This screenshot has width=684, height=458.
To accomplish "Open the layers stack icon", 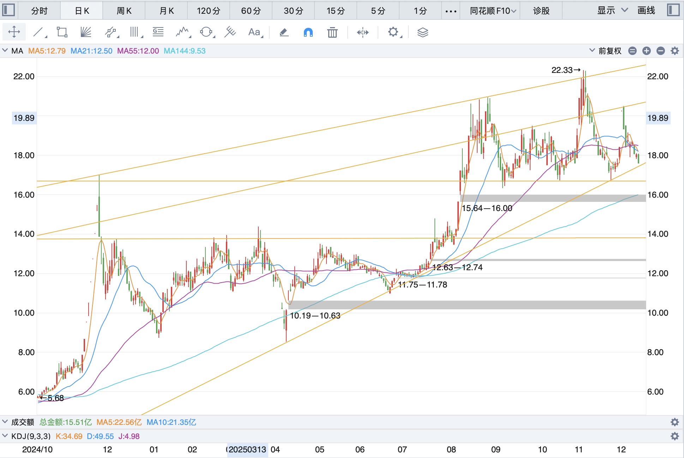I will [422, 32].
